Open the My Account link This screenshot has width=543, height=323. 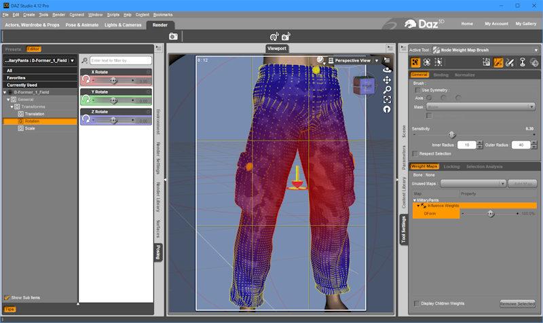click(496, 24)
